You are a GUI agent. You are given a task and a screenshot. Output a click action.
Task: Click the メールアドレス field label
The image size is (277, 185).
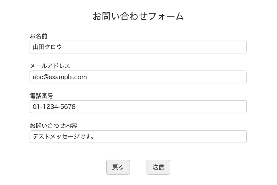coord(50,66)
